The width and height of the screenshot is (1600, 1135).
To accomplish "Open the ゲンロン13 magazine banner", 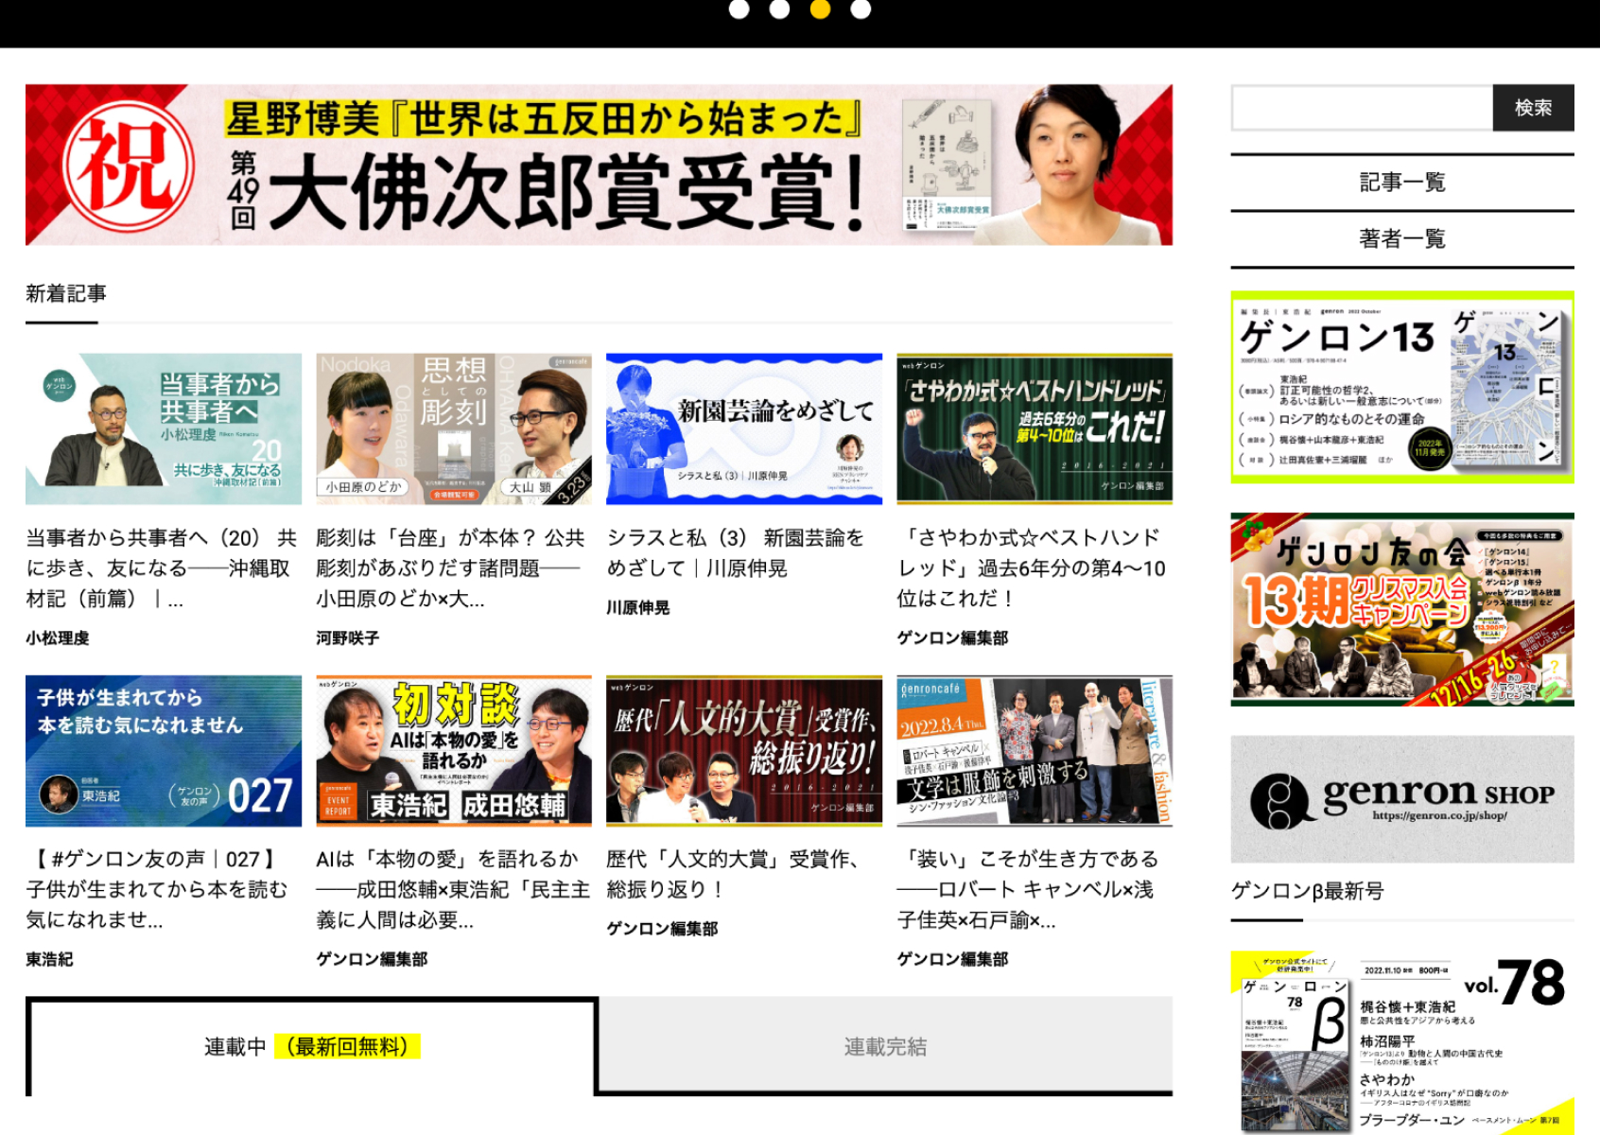I will click(1401, 387).
